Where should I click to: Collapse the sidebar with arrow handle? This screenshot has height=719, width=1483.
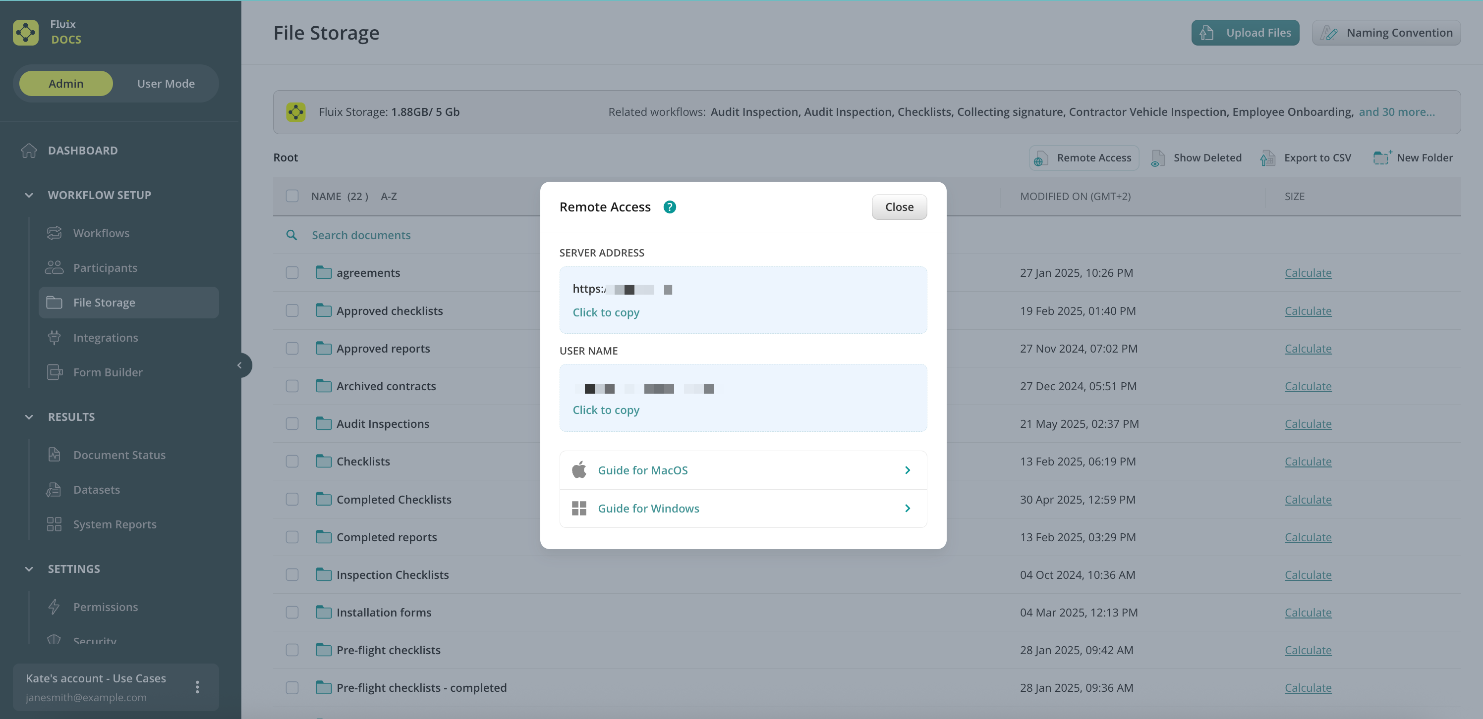pos(240,365)
